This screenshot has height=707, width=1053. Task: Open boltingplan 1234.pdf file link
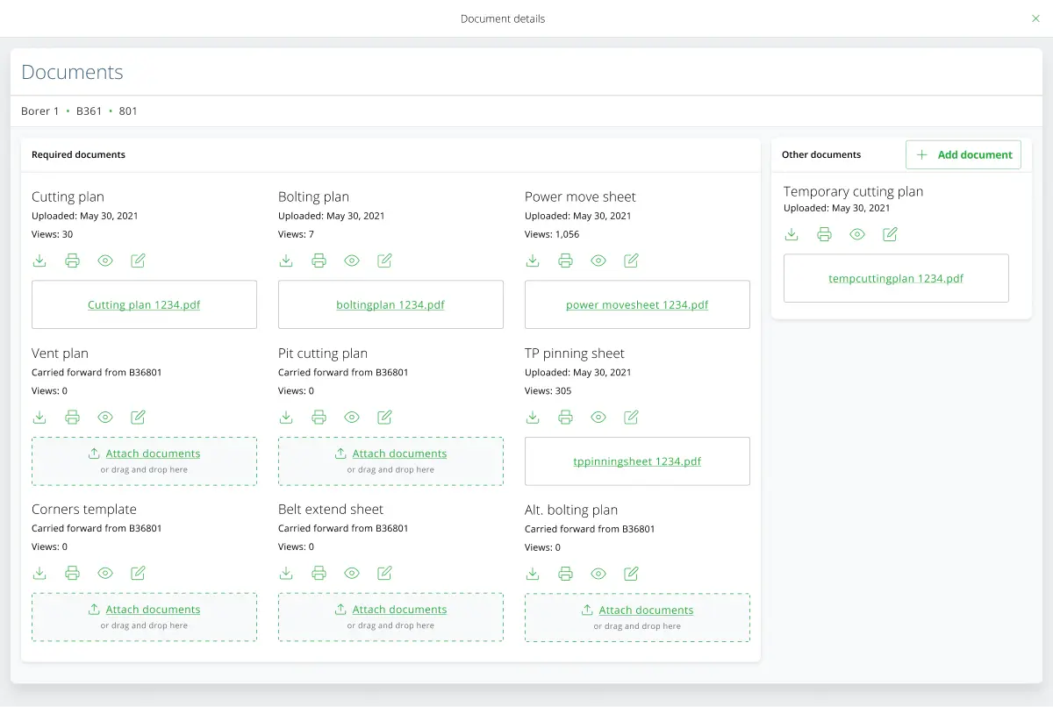coord(390,305)
